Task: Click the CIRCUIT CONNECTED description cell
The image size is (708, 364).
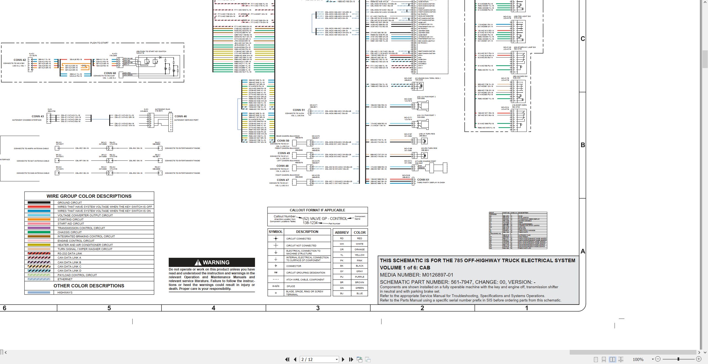Action: coord(307,238)
